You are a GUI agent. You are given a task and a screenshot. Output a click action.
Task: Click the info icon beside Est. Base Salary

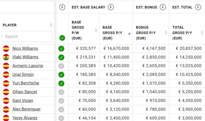pos(111,7)
